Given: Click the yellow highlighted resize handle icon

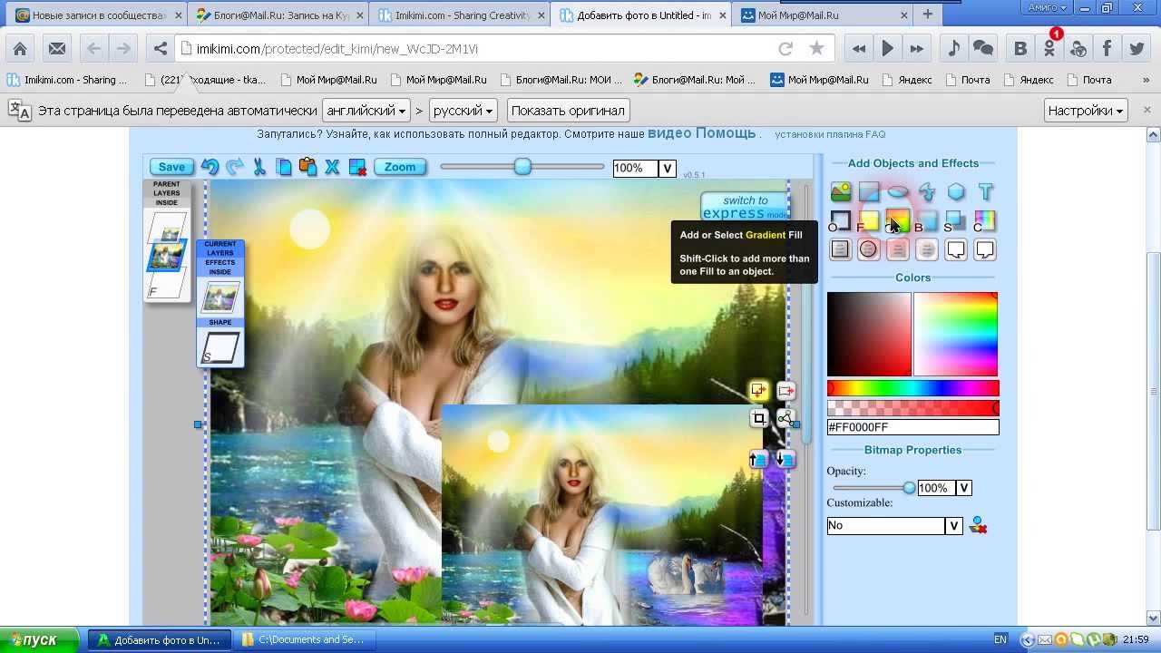Looking at the screenshot, I should point(758,391).
